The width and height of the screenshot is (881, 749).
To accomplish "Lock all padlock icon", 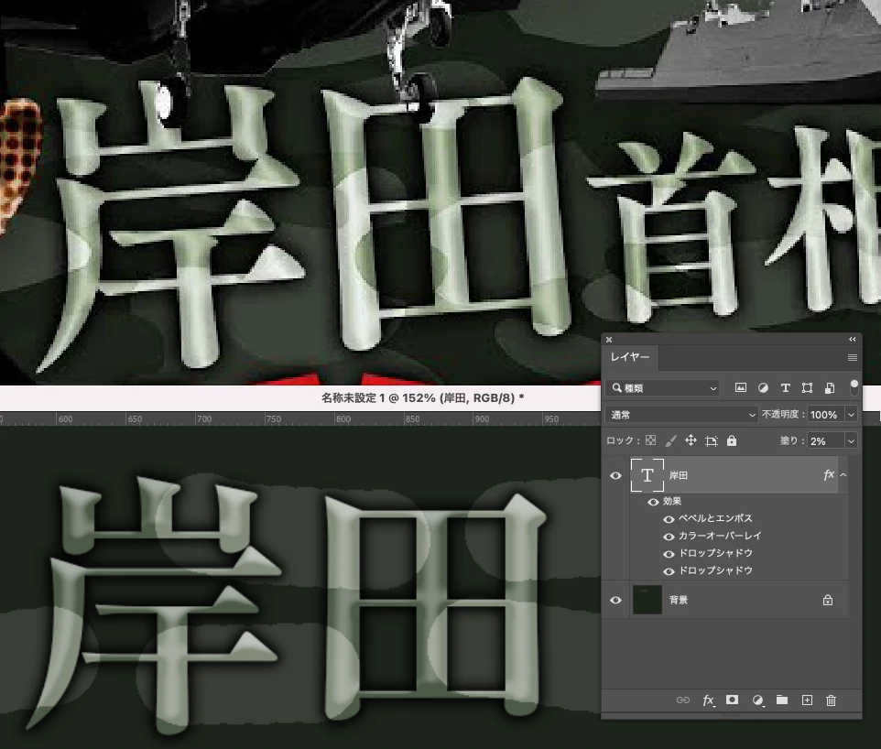I will pyautogui.click(x=732, y=440).
